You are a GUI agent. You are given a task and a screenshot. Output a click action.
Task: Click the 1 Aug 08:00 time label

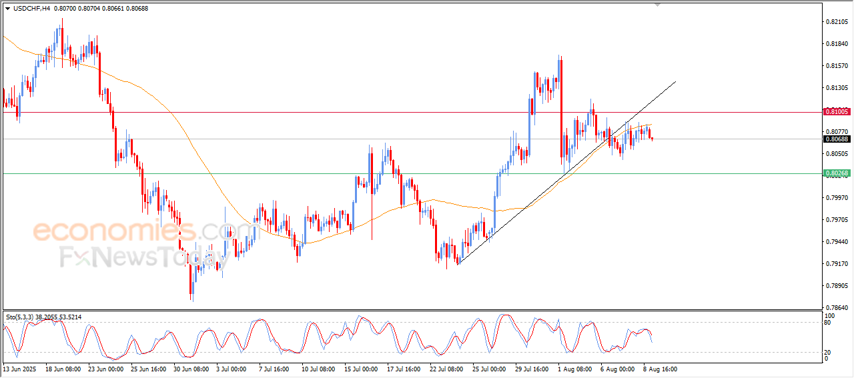tap(574, 368)
